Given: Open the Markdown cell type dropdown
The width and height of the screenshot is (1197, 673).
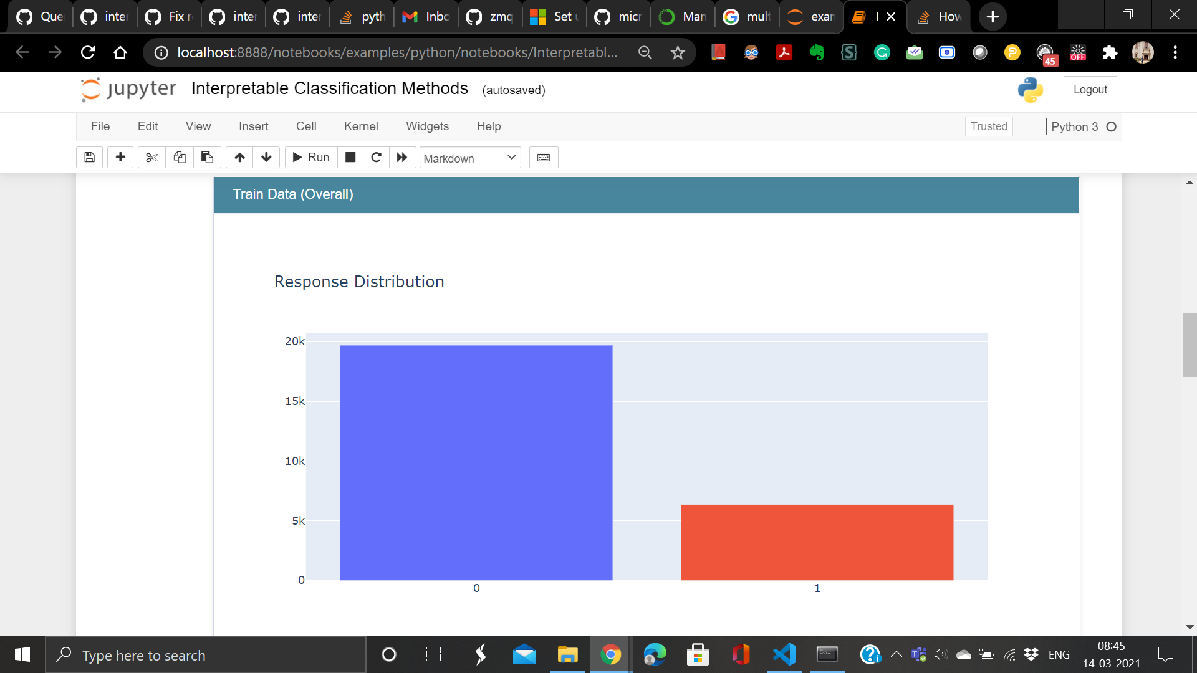Looking at the screenshot, I should coord(470,158).
